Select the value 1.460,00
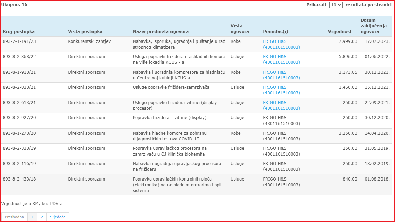The width and height of the screenshot is (395, 222). [x=348, y=87]
